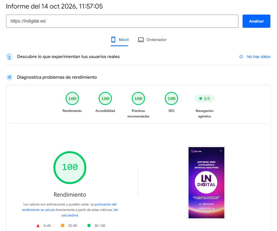The height and width of the screenshot is (231, 277).
Task: Click Descubre lo que experimentan tus usuarios reales
Action: pyautogui.click(x=68, y=57)
